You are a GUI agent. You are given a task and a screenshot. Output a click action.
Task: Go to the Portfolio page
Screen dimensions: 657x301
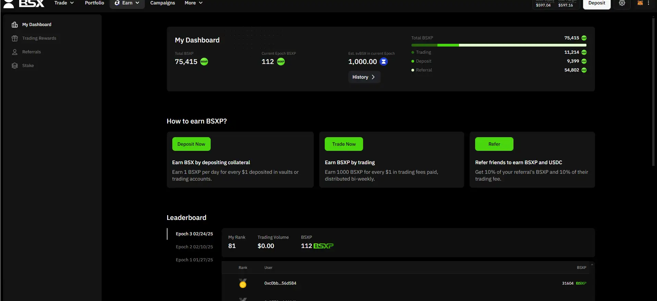[x=95, y=3]
